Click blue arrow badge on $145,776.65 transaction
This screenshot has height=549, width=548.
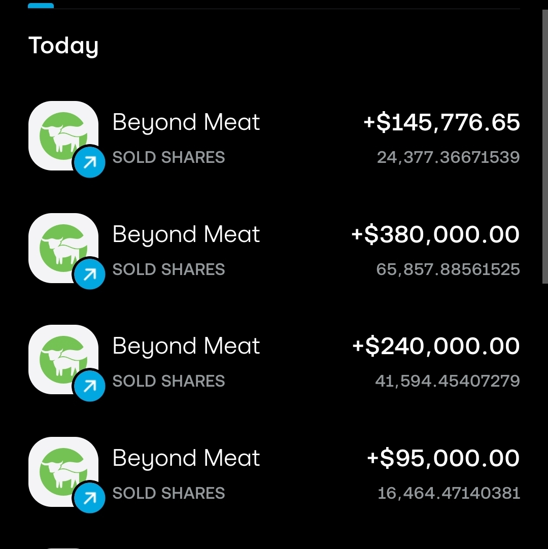90,162
